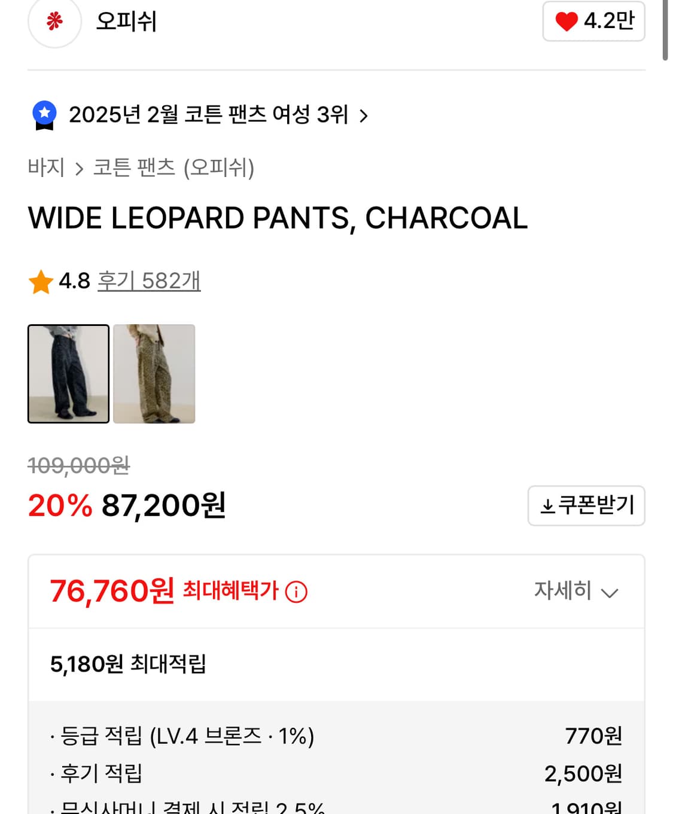Click the page scrollbar on the right edge

pos(665,30)
